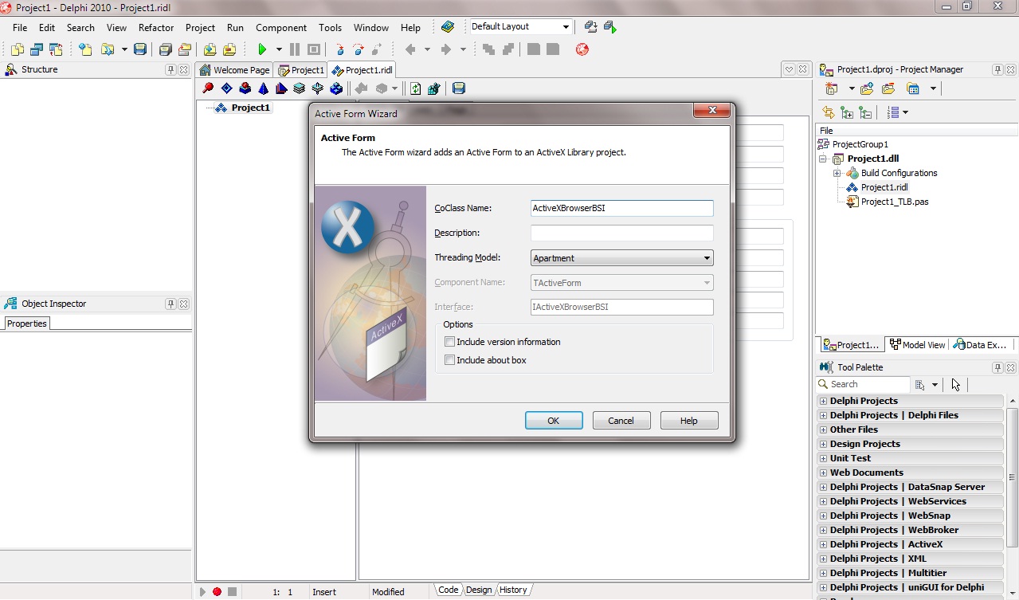The height and width of the screenshot is (600, 1019).
Task: Click the Save as type library disk icon
Action: click(x=459, y=88)
